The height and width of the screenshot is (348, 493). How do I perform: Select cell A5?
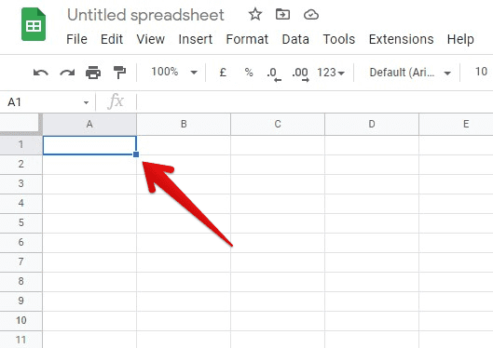pyautogui.click(x=89, y=223)
